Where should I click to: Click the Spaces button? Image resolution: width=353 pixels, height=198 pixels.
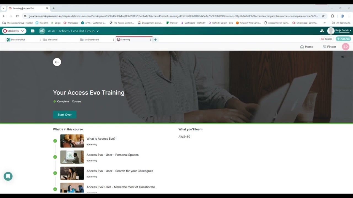[x=327, y=39]
